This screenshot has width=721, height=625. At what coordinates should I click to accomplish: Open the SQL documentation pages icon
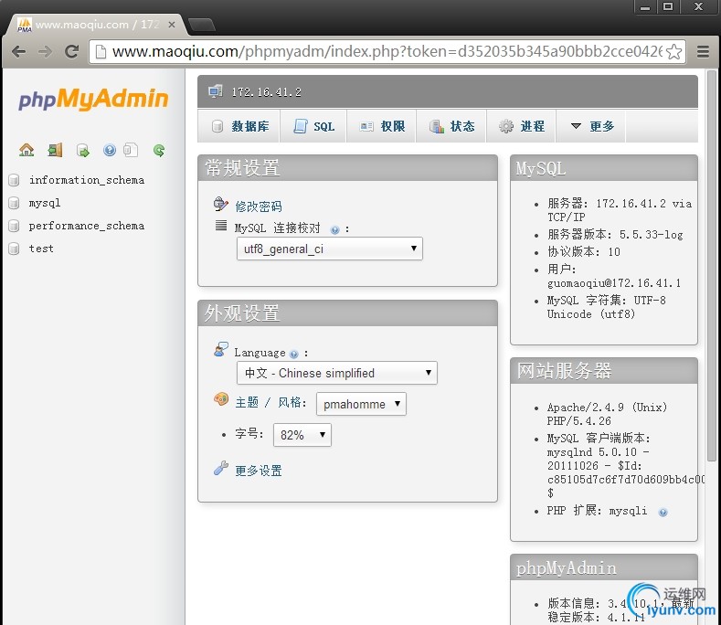click(131, 150)
